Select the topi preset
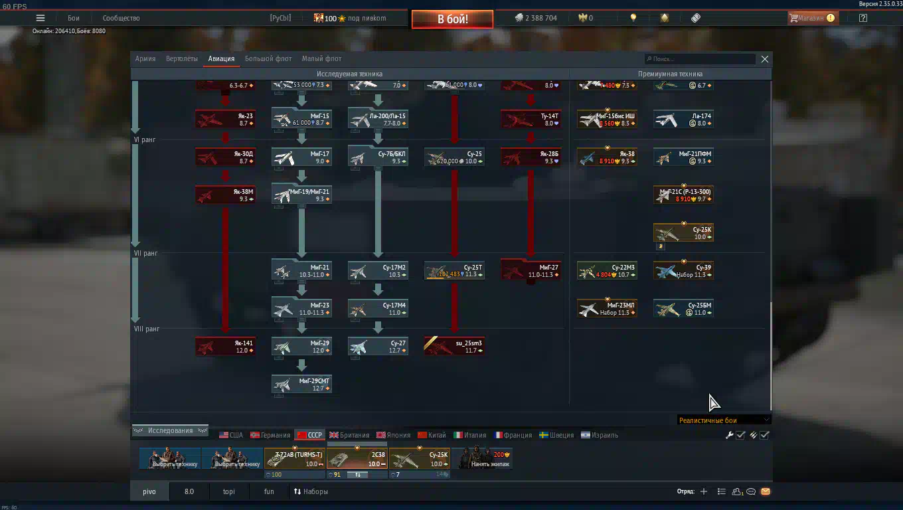 (x=229, y=491)
